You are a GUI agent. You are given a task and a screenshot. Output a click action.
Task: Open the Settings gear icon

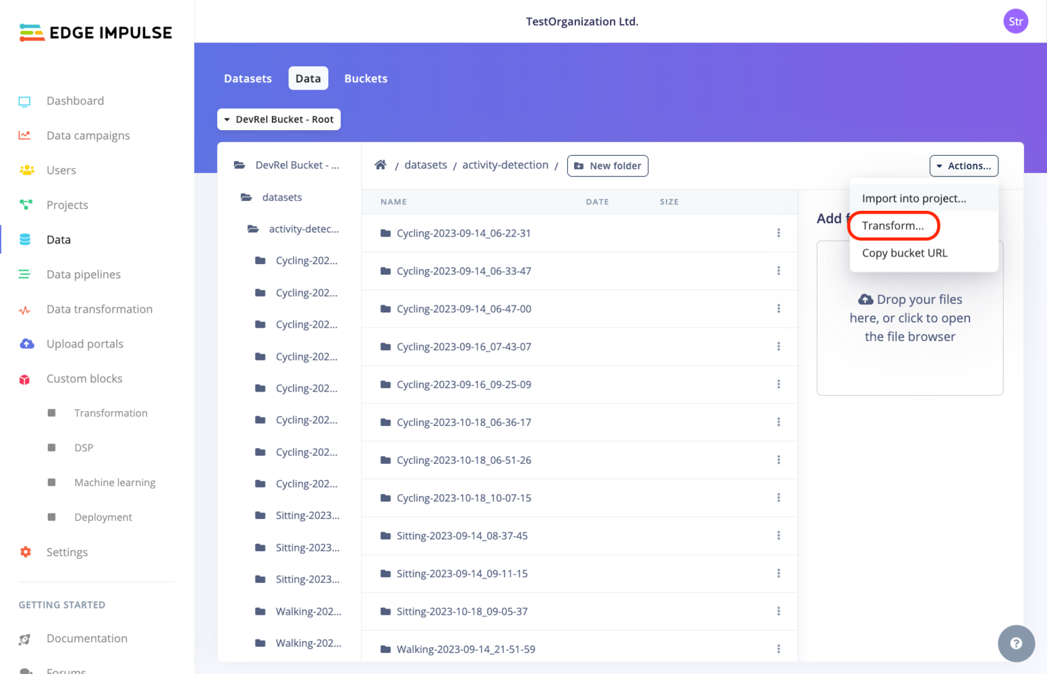pyautogui.click(x=26, y=552)
